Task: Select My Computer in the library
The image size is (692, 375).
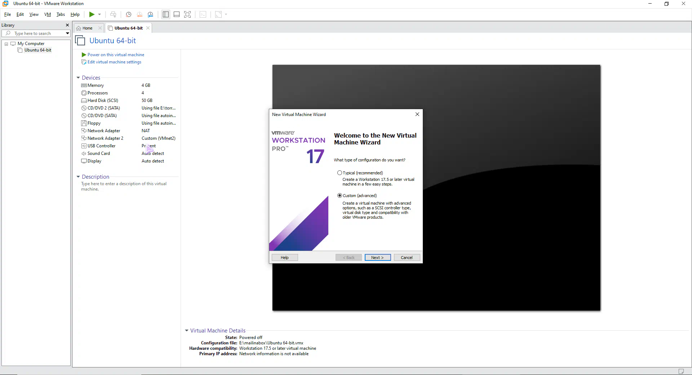Action: point(31,44)
